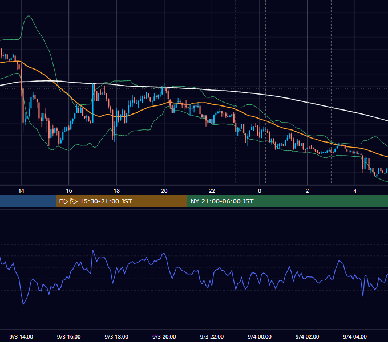Click the hour label 0 on price chart axis
Image resolution: width=388 pixels, height=342 pixels.
point(260,191)
